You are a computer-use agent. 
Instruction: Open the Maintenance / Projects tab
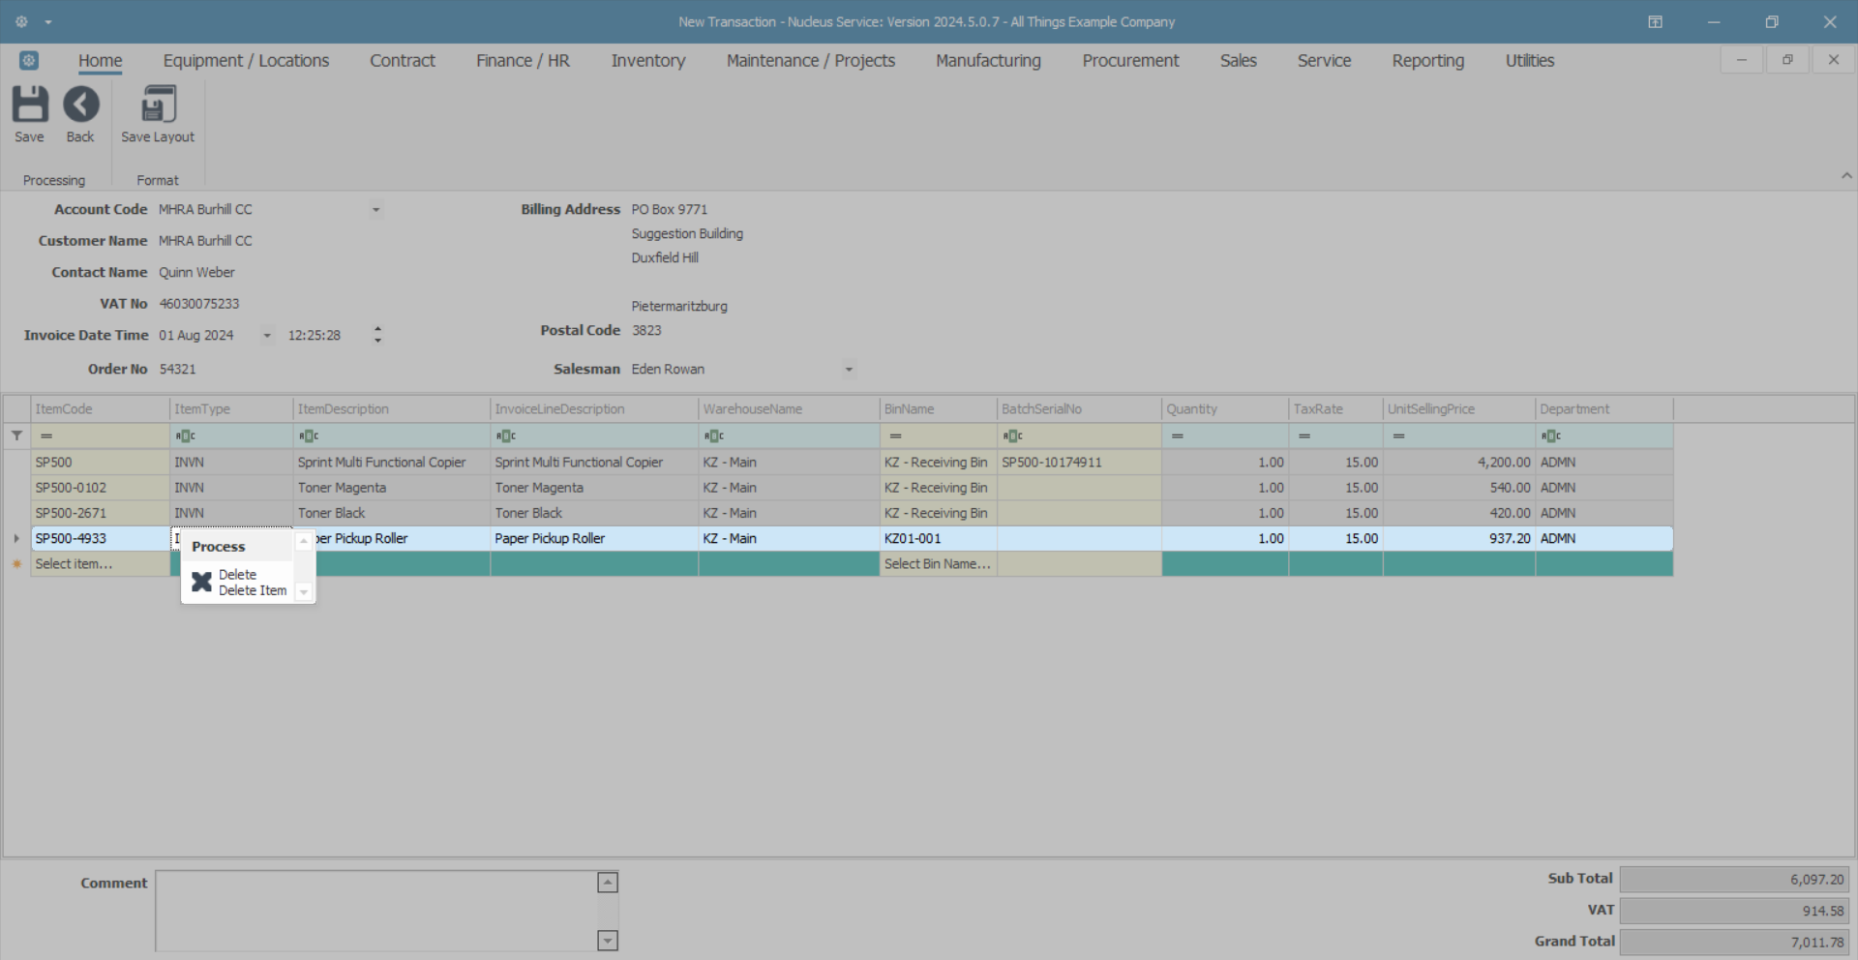tap(811, 60)
